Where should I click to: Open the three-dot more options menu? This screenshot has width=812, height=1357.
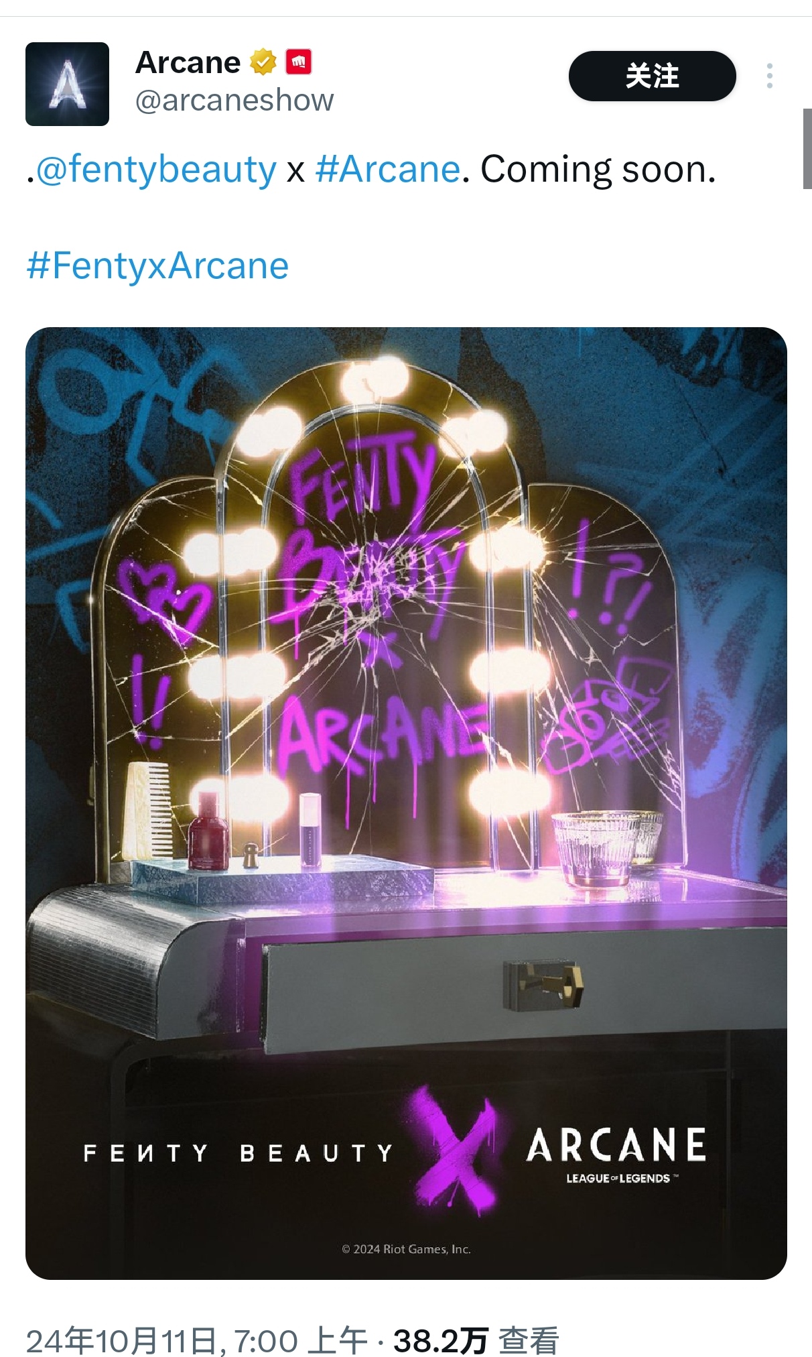point(770,76)
